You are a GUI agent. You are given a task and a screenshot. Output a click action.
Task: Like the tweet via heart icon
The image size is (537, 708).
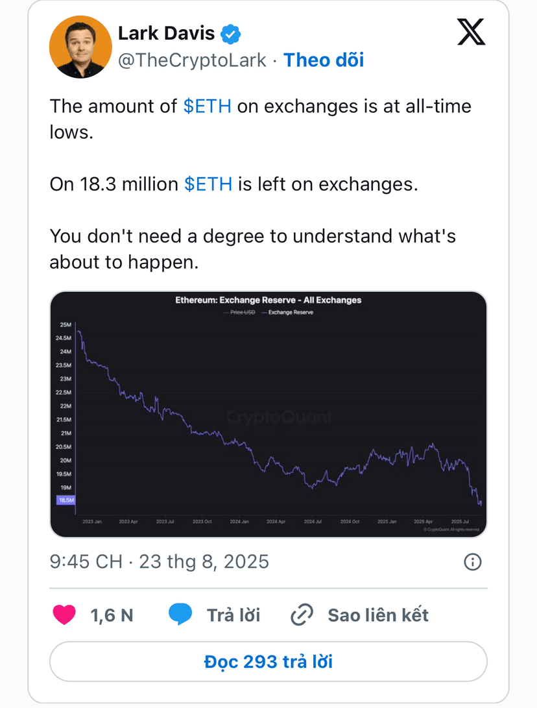[64, 615]
